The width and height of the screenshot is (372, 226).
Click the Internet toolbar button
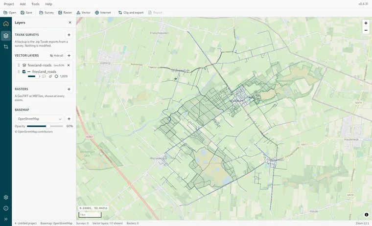(103, 13)
